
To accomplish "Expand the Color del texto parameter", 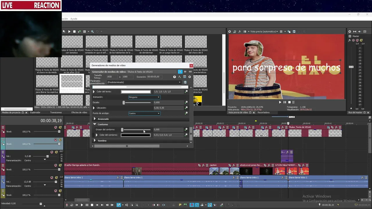I will (94, 92).
